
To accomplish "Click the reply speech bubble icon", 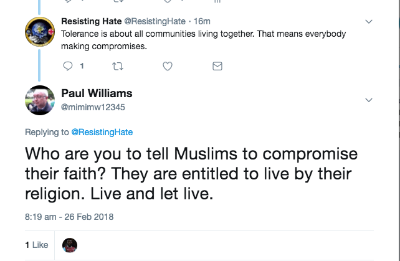I will coord(69,65).
